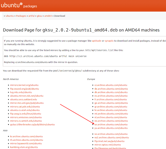The width and height of the screenshot is (166, 149).
Task: Choose the ftp.iinet.net.au/pub/ubuntu mirror
Action: tap(109, 141)
